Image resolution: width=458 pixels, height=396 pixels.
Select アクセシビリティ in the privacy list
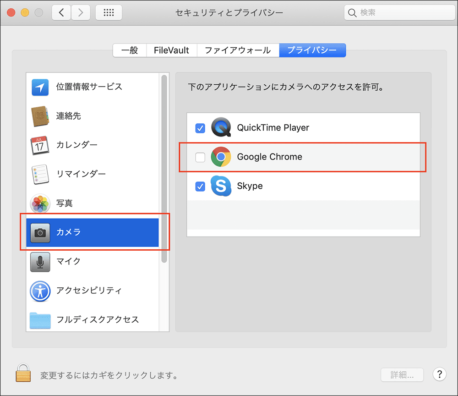click(93, 291)
